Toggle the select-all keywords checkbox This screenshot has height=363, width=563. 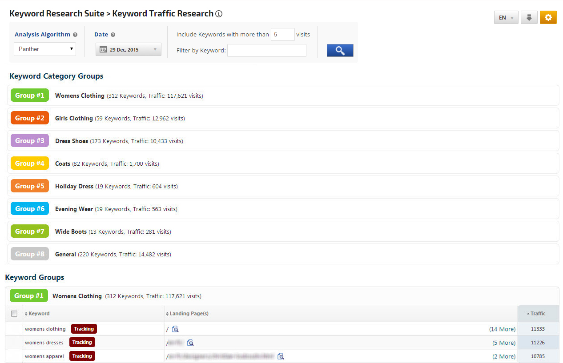click(x=14, y=314)
